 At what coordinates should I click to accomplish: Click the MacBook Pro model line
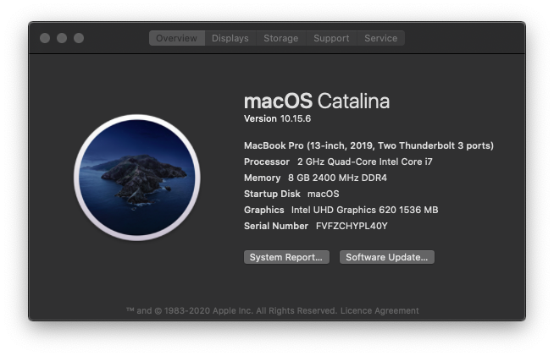coord(368,145)
